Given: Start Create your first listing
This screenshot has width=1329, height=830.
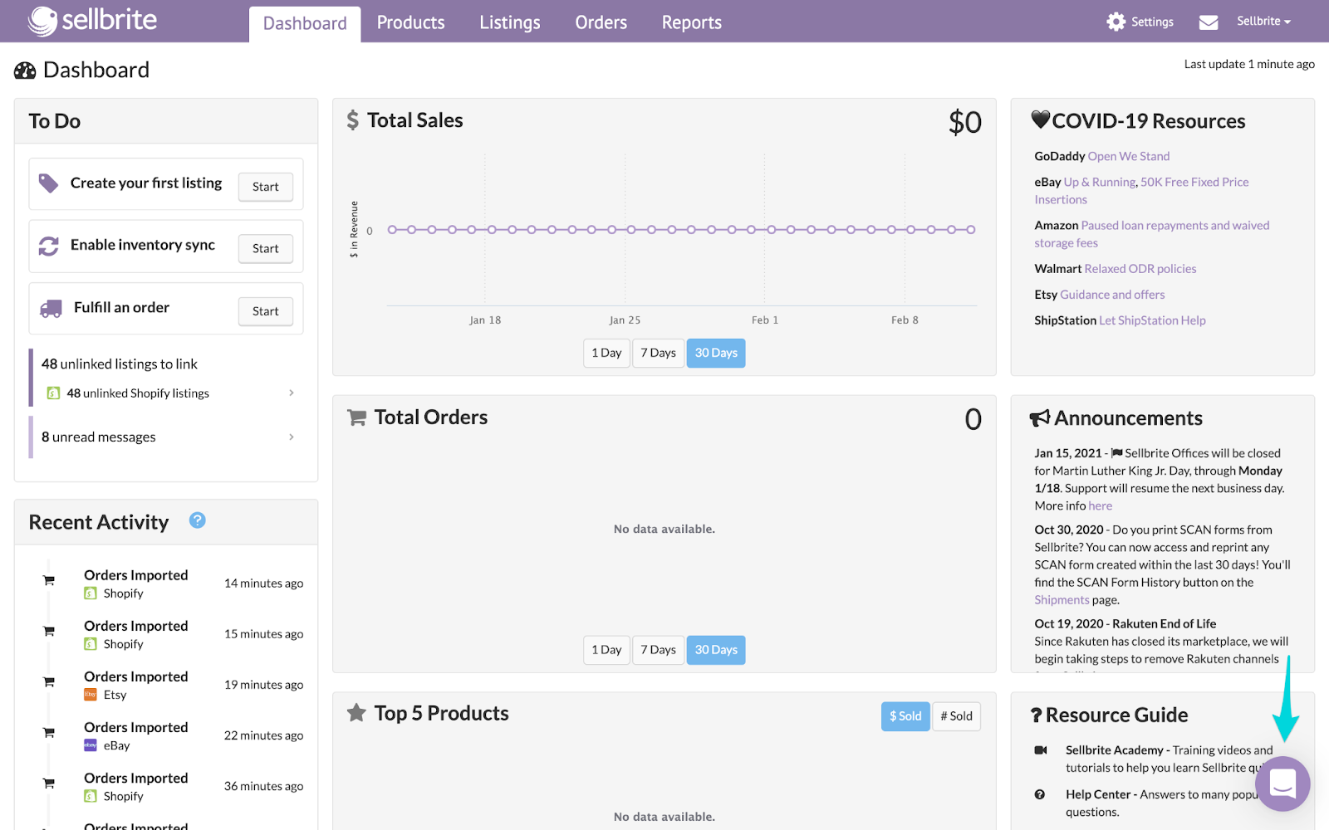Looking at the screenshot, I should (266, 187).
